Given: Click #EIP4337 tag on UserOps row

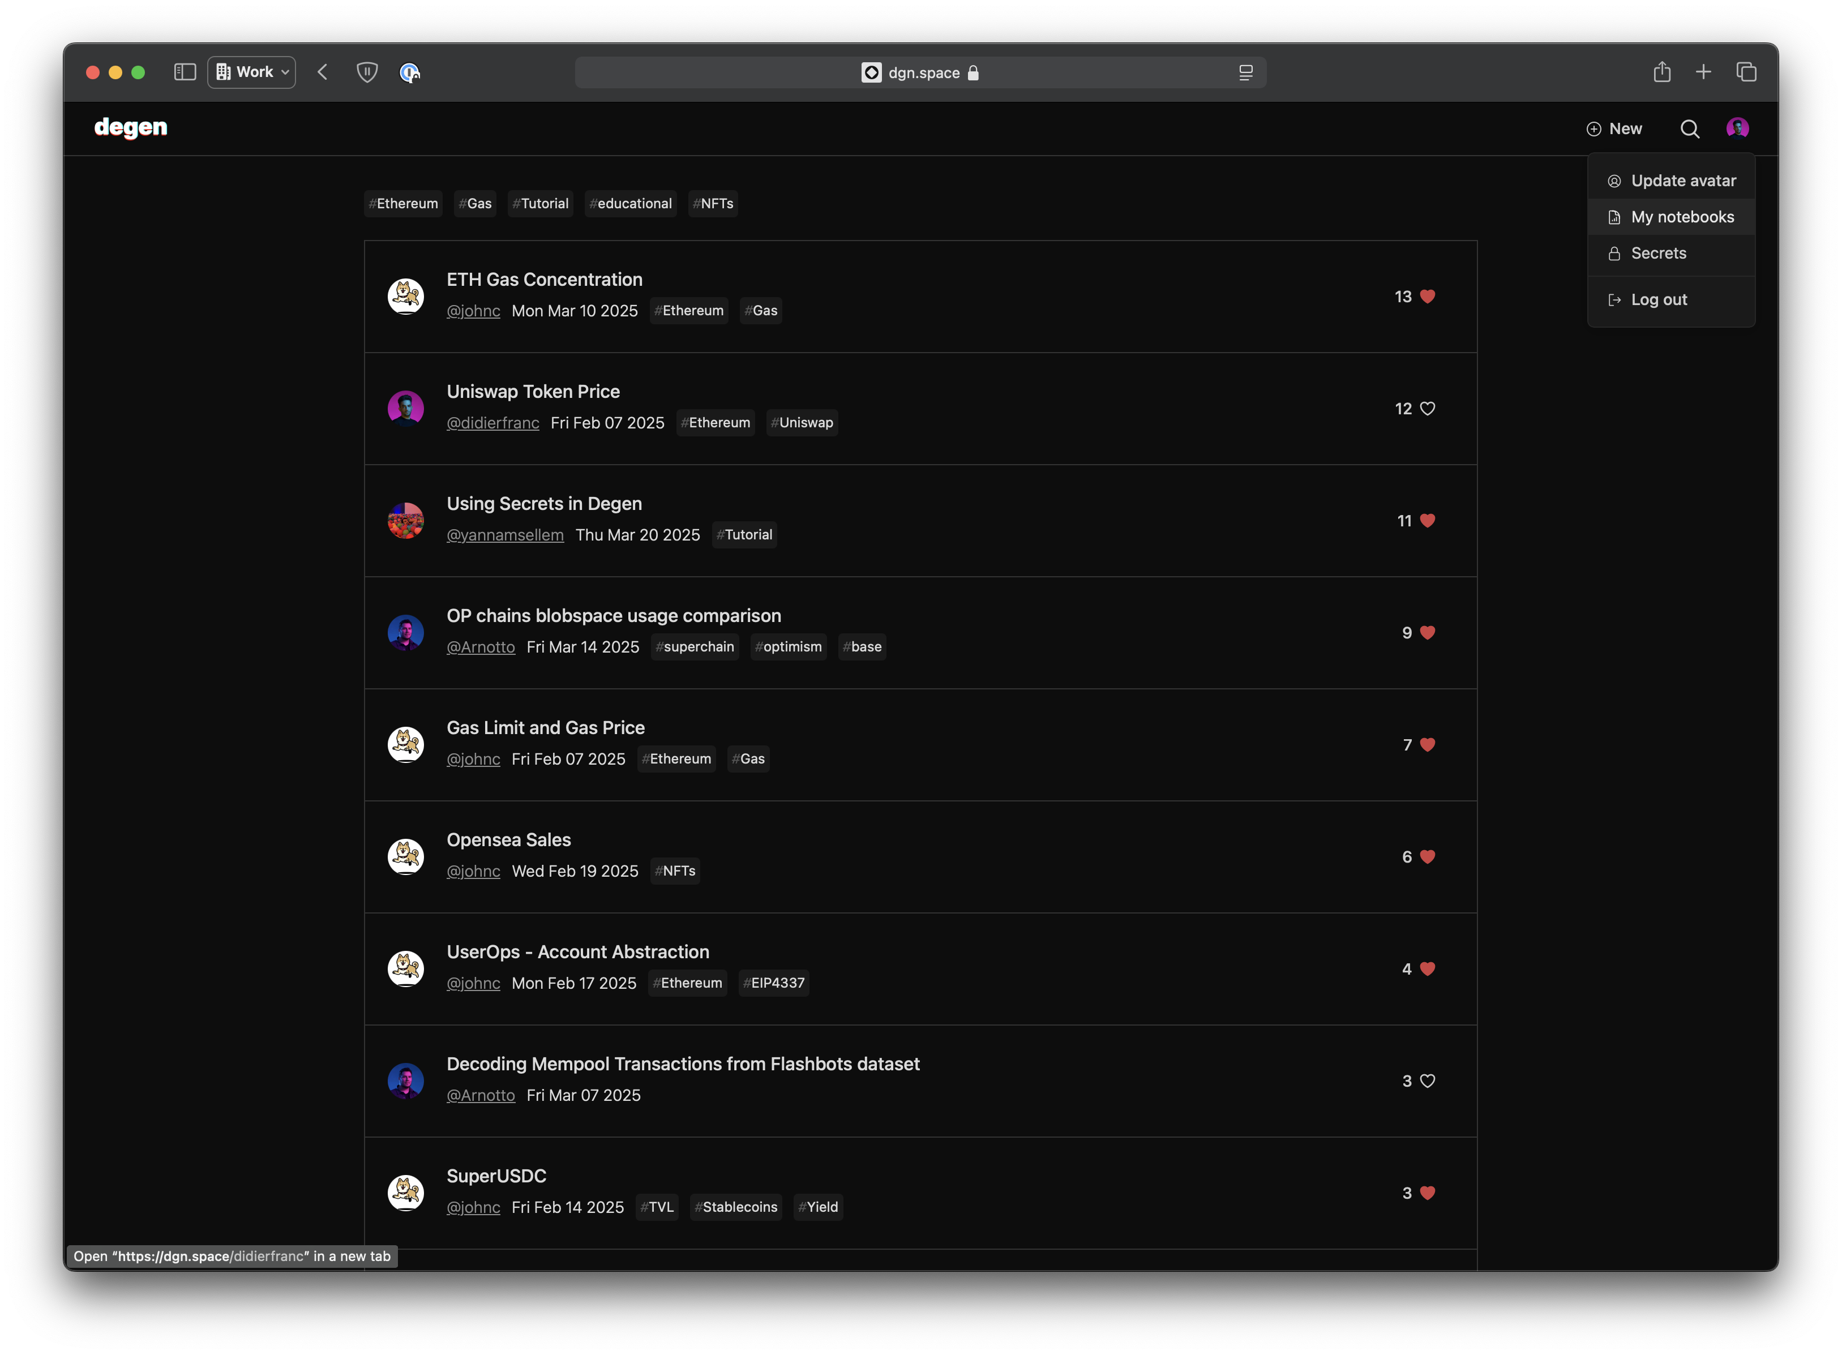Looking at the screenshot, I should tap(773, 983).
